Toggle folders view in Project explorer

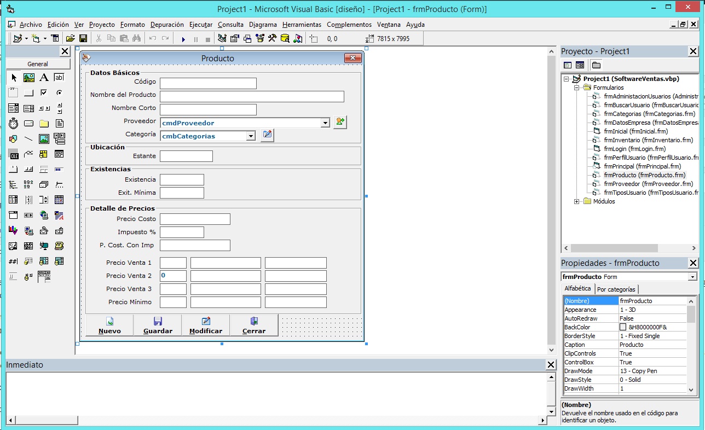tap(596, 65)
